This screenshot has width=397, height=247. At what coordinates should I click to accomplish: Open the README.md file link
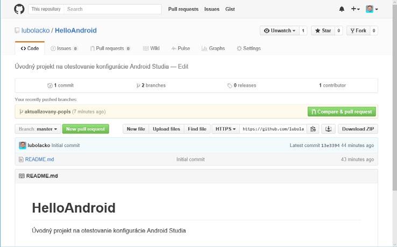point(39,159)
